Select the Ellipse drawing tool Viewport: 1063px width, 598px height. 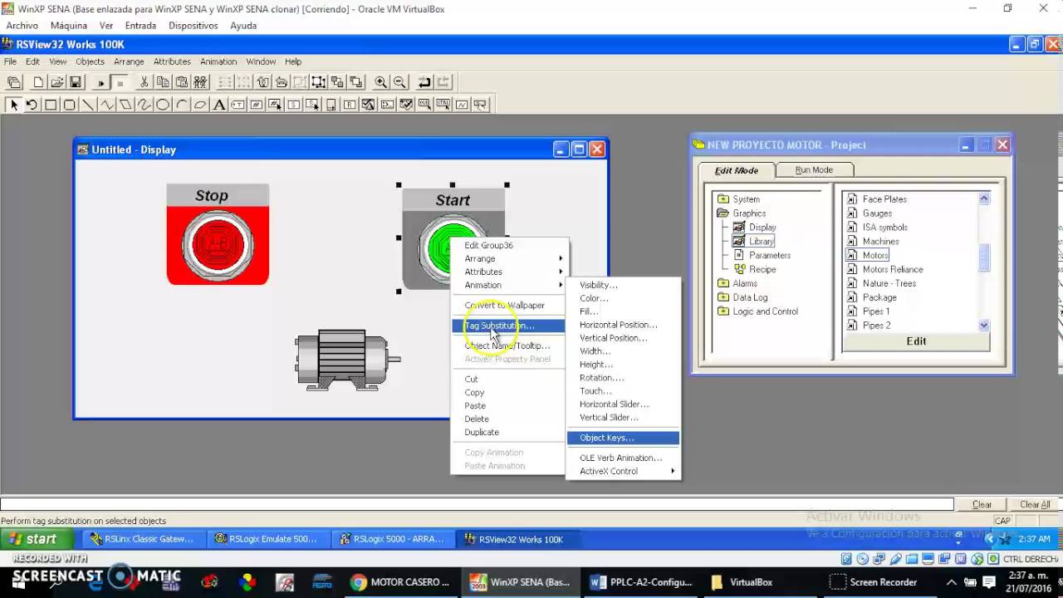click(x=163, y=105)
